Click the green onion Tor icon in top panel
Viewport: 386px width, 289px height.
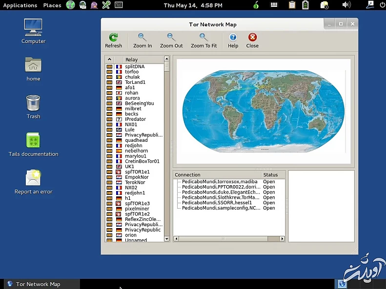pyautogui.click(x=257, y=5)
